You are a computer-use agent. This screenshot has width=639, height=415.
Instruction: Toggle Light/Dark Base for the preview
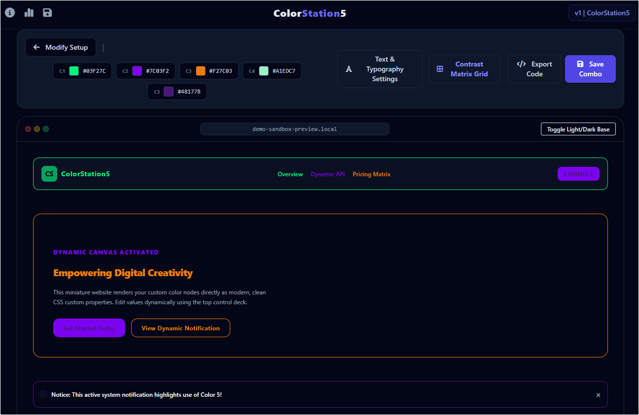tap(578, 129)
